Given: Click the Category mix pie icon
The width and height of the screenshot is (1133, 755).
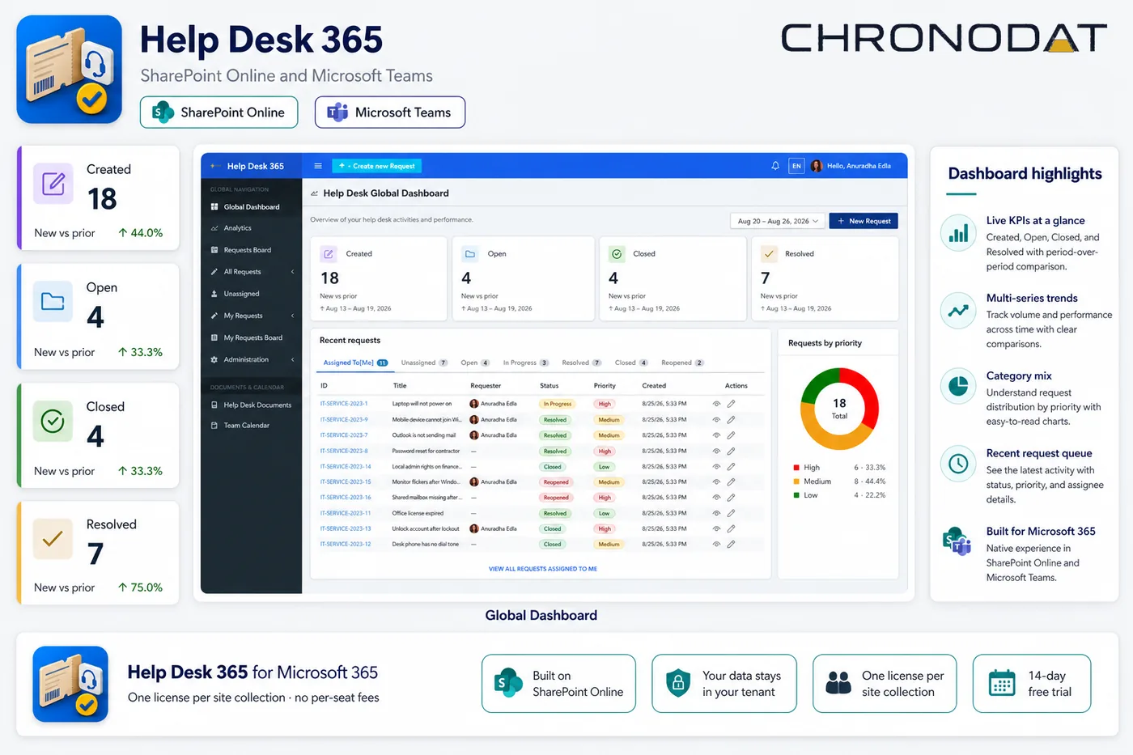Looking at the screenshot, I should pos(958,387).
